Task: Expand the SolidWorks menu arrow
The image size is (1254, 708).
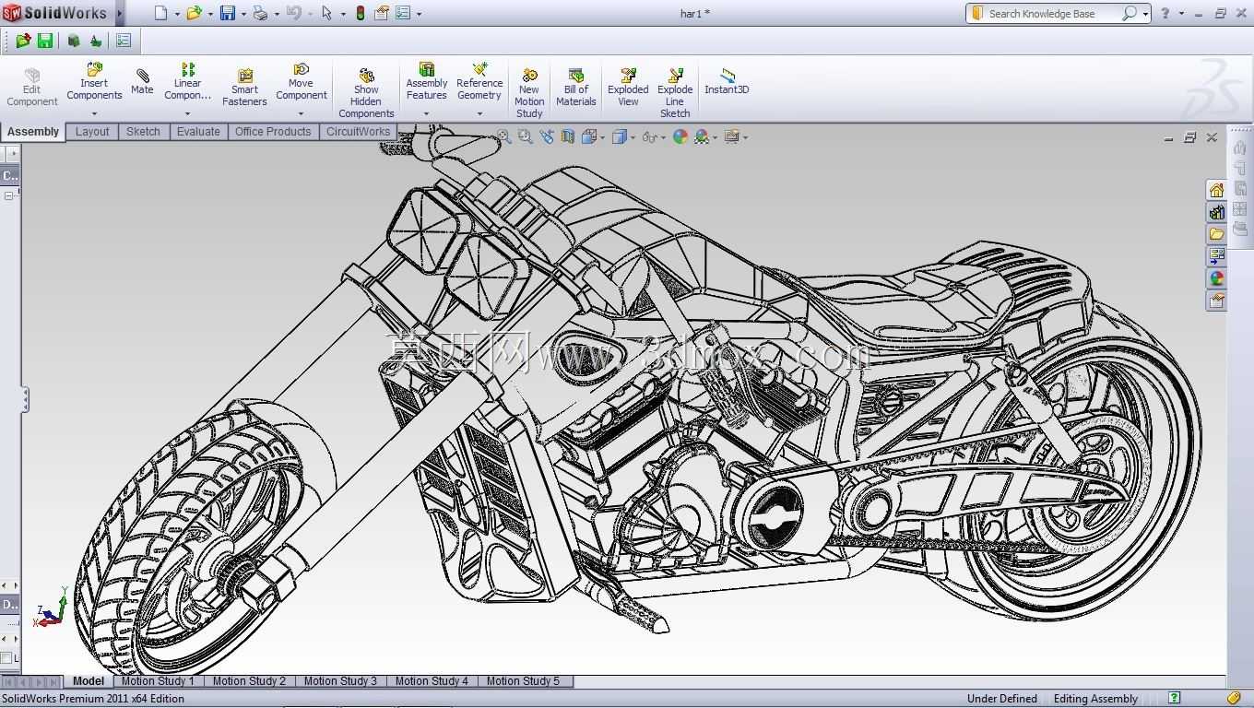Action: pyautogui.click(x=119, y=13)
